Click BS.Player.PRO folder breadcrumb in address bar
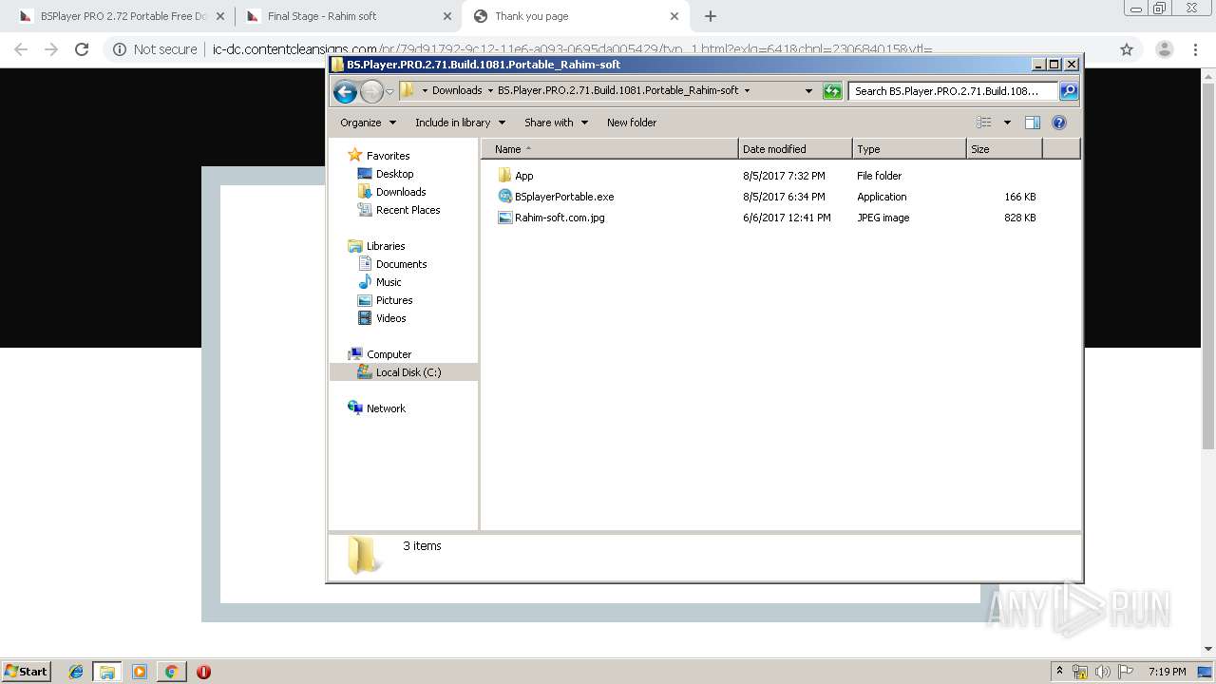The width and height of the screenshot is (1216, 684). (617, 91)
